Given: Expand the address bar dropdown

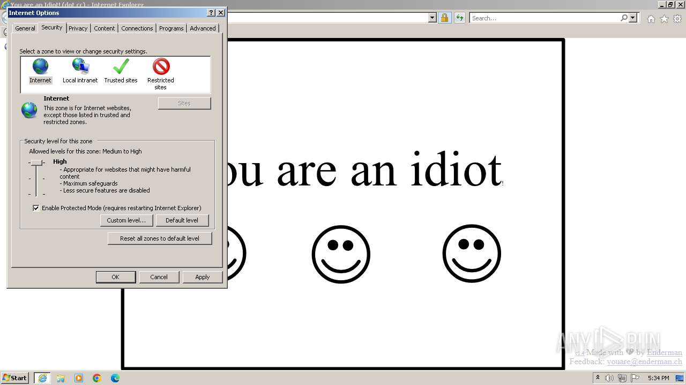Looking at the screenshot, I should [433, 18].
